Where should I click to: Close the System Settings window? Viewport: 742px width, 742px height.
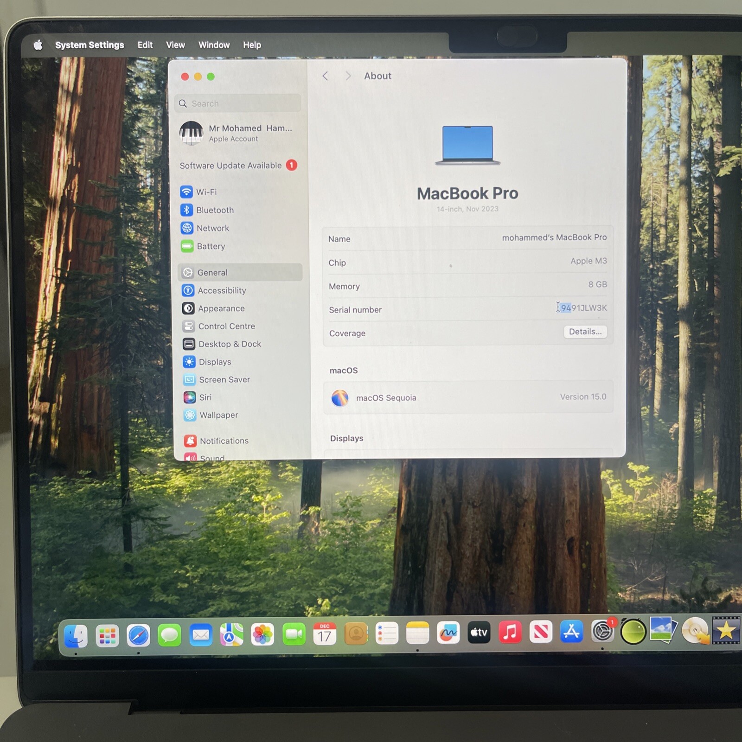(x=185, y=77)
